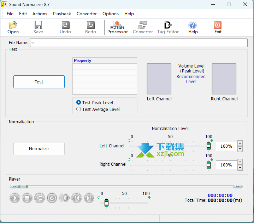The image size is (254, 223).
Task: Open the Help menu
Action: point(129,14)
